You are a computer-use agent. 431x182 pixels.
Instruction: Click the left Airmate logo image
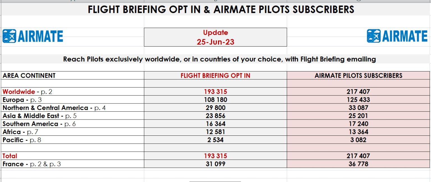point(33,36)
